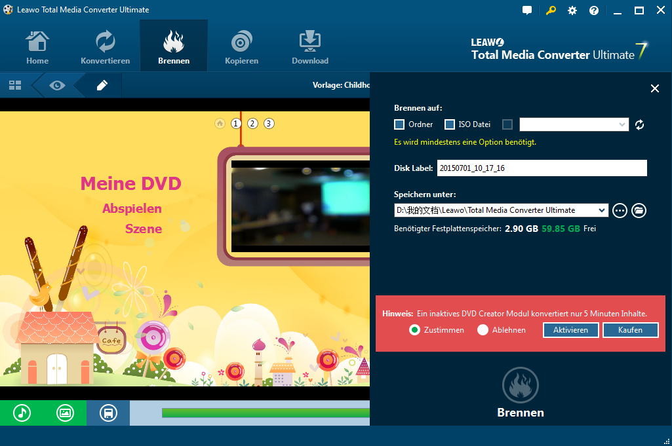
Task: Click the Meine DVD menu title
Action: point(130,183)
